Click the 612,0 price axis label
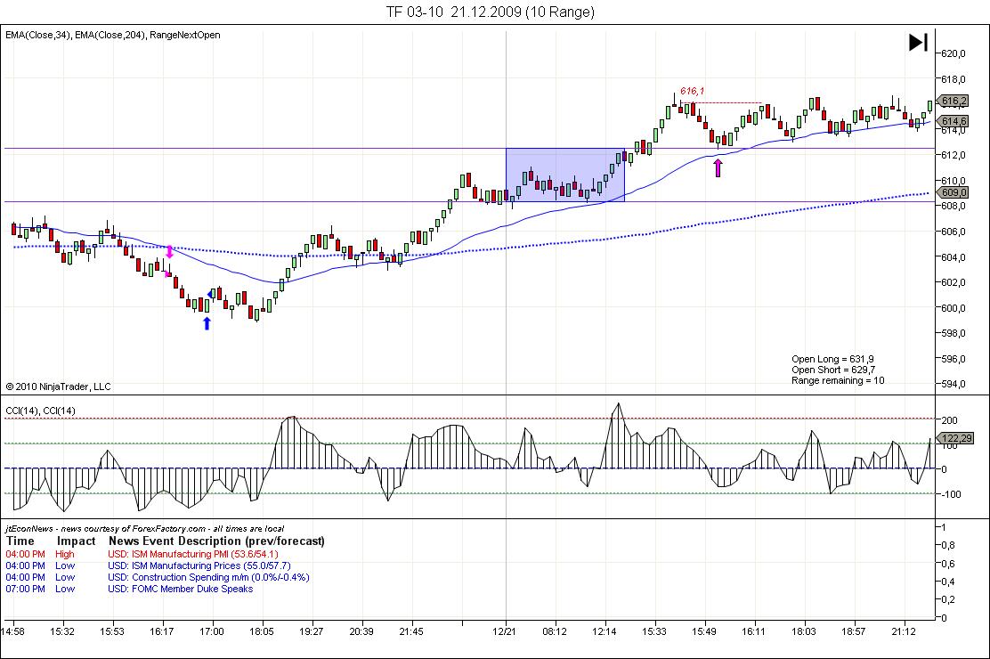 click(953, 156)
